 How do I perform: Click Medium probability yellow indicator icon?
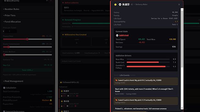pos(51,100)
